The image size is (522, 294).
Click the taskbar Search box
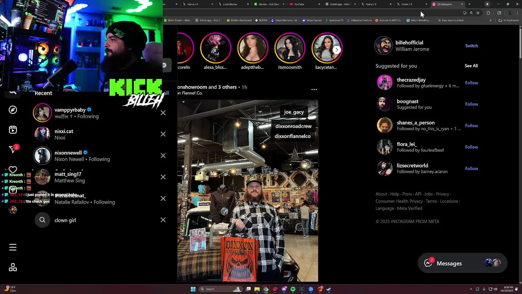coord(220,289)
